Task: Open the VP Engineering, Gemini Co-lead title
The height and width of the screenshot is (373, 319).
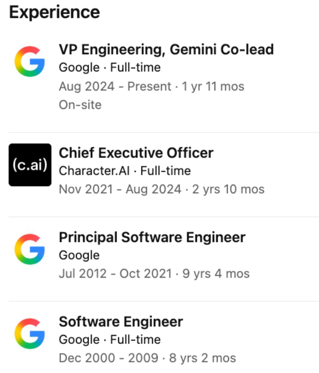Action: click(166, 49)
